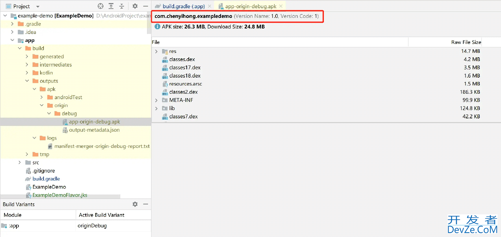Hide the Project panel with minimize icon
Screen dimensions: 501x237
pos(146,6)
